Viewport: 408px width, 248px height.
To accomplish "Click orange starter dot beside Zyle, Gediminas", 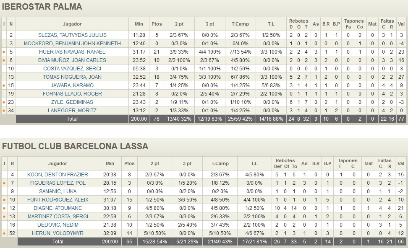I will (x=4, y=102).
